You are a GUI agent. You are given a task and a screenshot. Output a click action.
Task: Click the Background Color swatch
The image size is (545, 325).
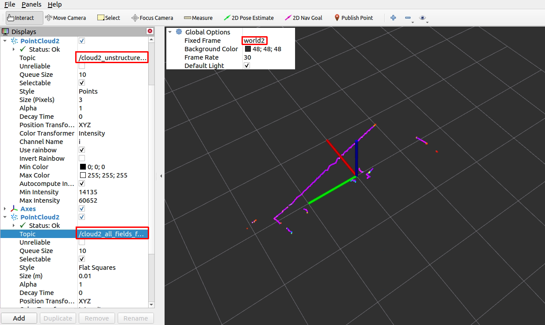(x=248, y=49)
